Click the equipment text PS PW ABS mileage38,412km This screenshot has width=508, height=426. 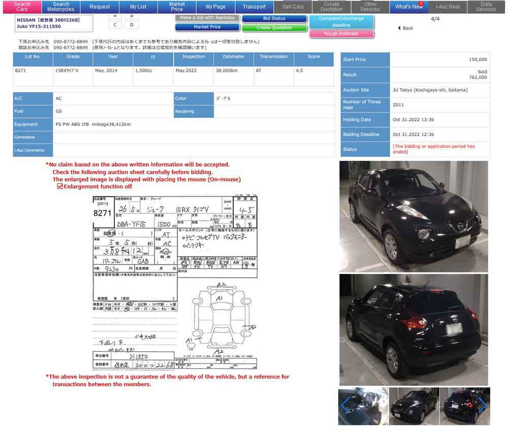93,124
